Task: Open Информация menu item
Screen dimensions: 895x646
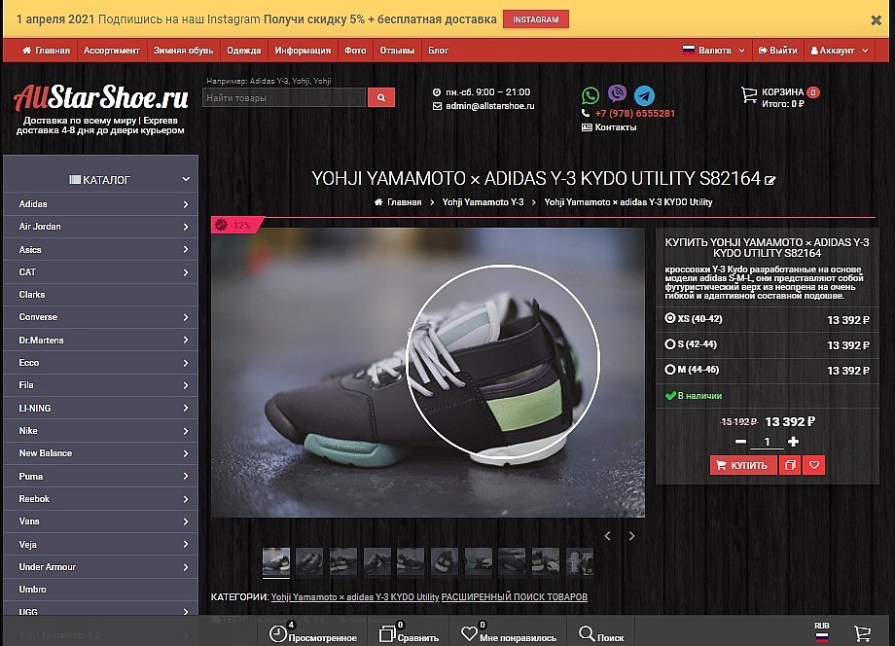Action: pyautogui.click(x=303, y=51)
